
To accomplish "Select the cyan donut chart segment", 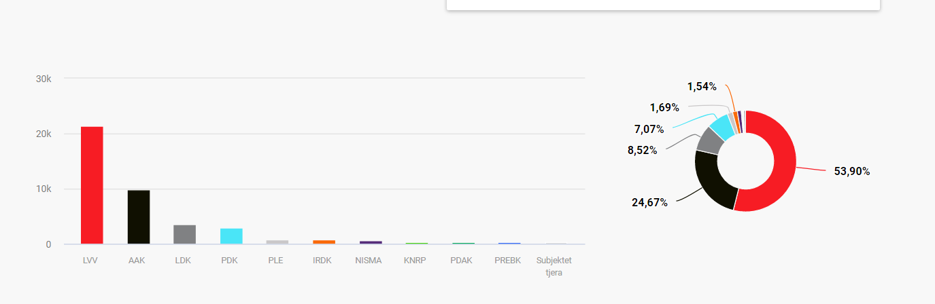I will (723, 126).
